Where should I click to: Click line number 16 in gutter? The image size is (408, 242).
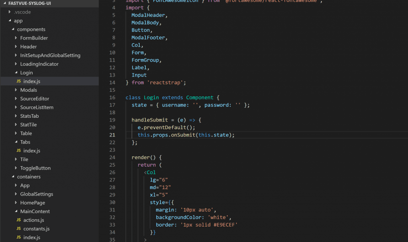coord(112,98)
